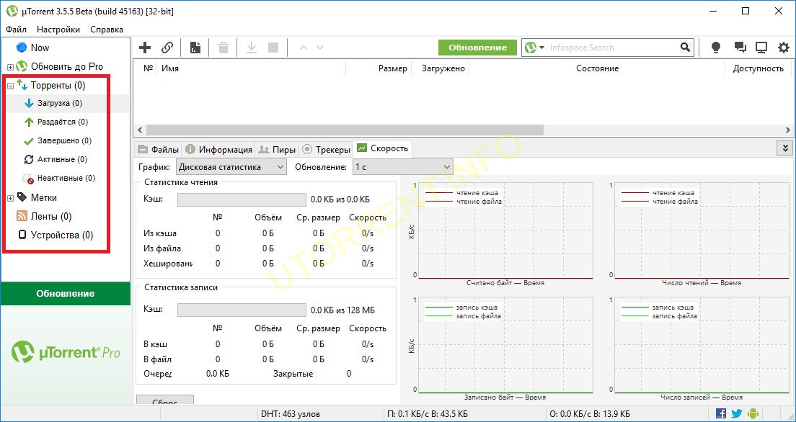Switch to the Скорость tab

[382, 148]
